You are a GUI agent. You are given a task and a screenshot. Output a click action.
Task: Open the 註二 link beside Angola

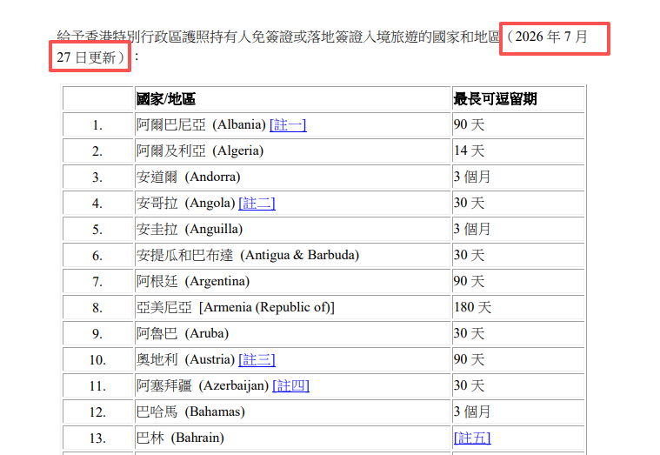pos(257,203)
